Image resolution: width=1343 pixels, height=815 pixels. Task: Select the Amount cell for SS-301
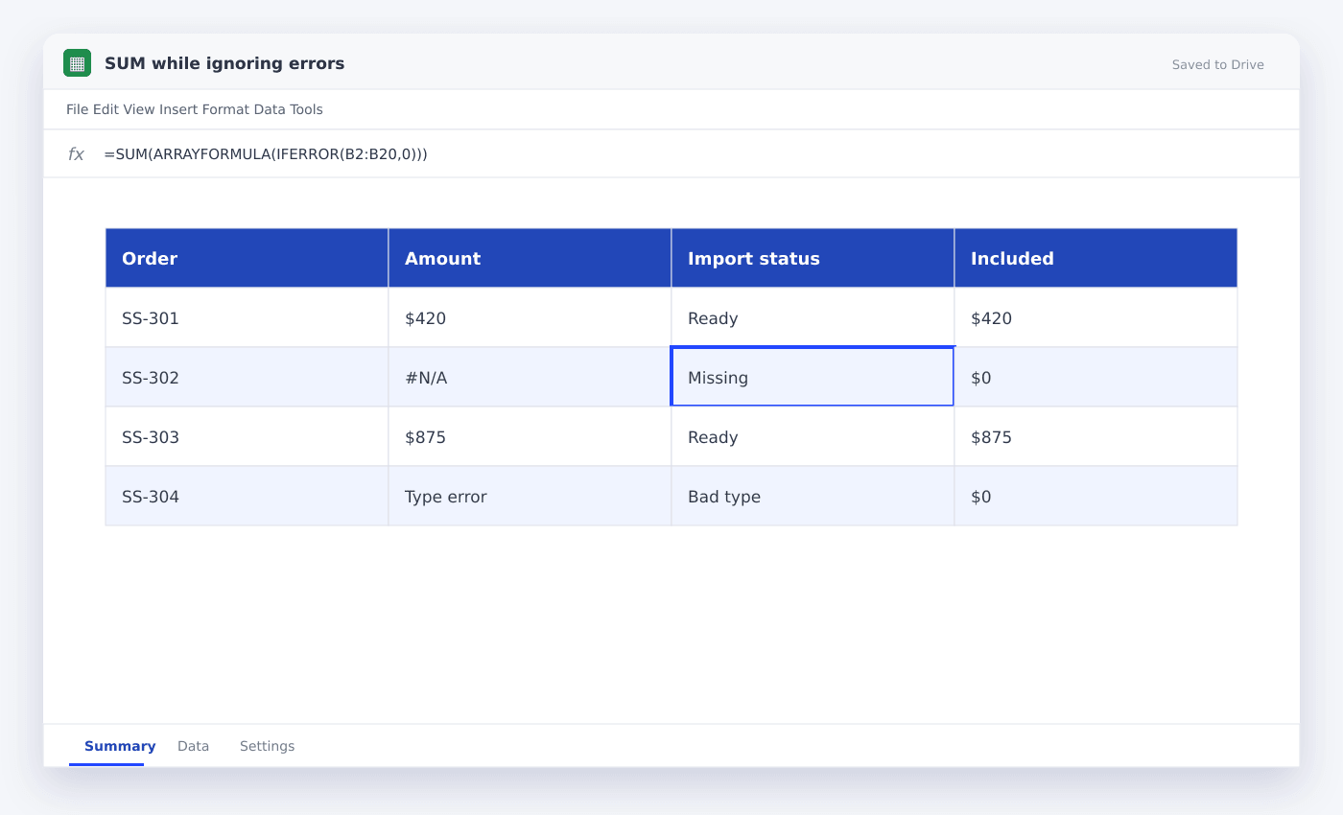[x=530, y=317]
